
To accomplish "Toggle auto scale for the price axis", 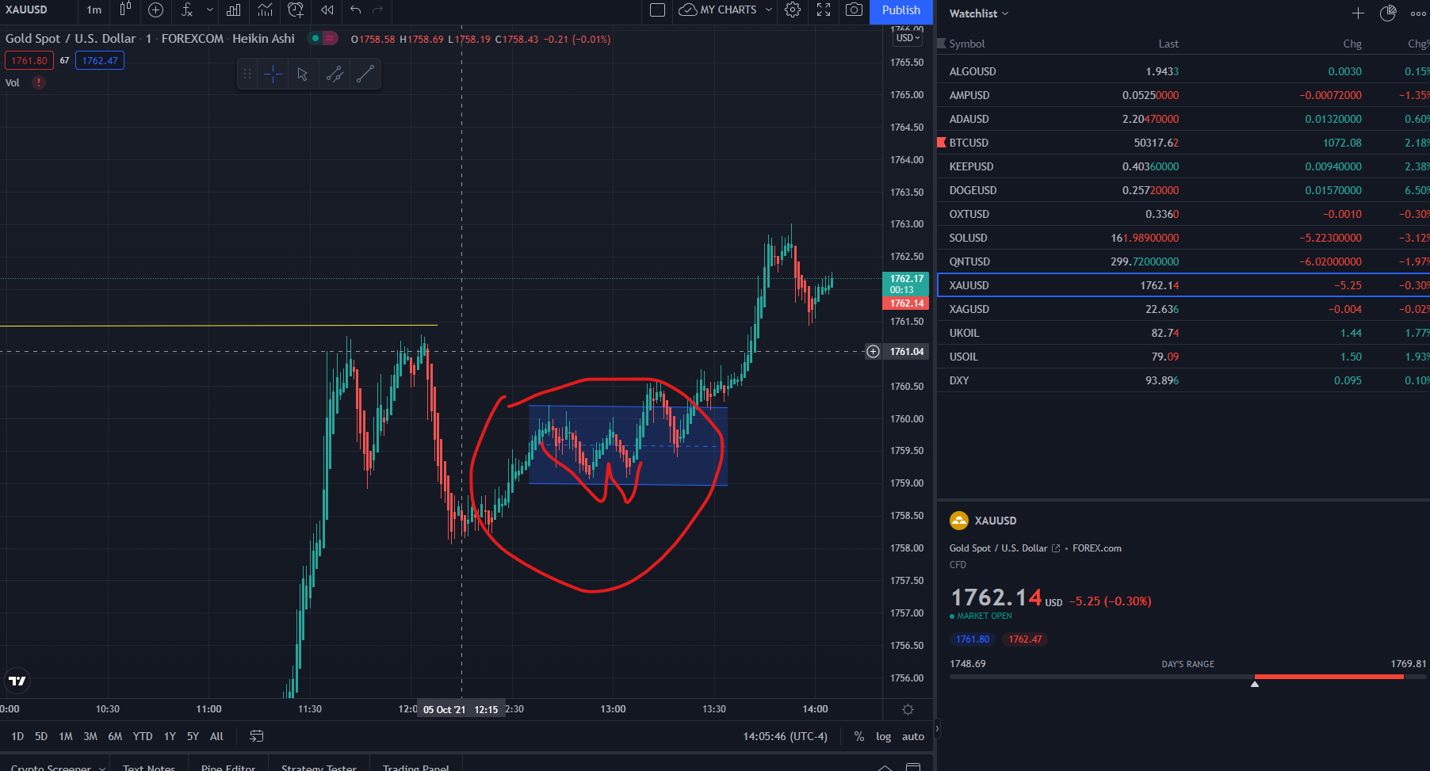I will pos(913,736).
